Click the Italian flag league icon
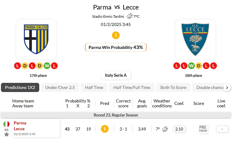 (x=6, y=124)
